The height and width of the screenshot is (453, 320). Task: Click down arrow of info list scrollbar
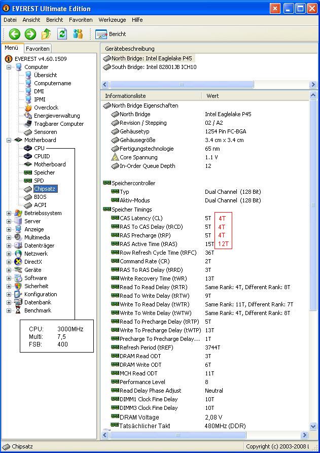[313, 426]
